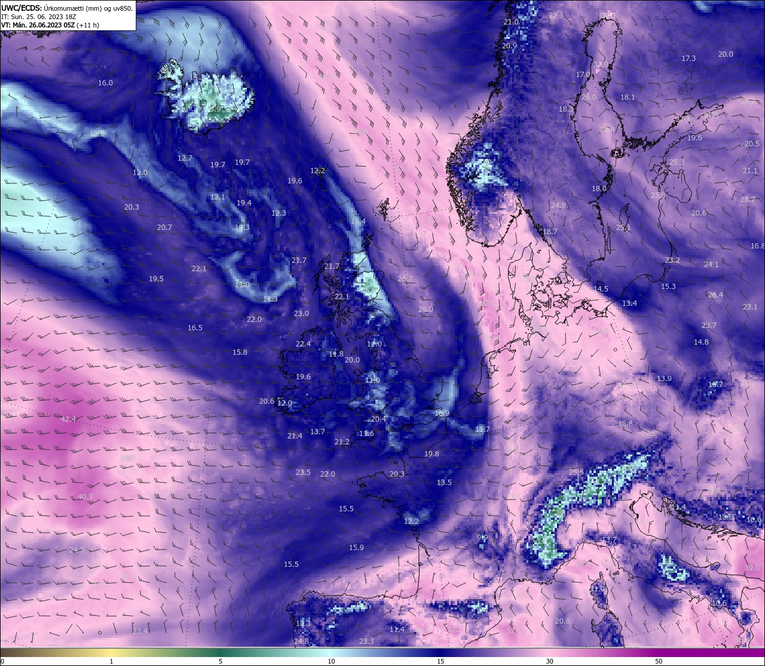Click the 20.7 value on the map

164,228
